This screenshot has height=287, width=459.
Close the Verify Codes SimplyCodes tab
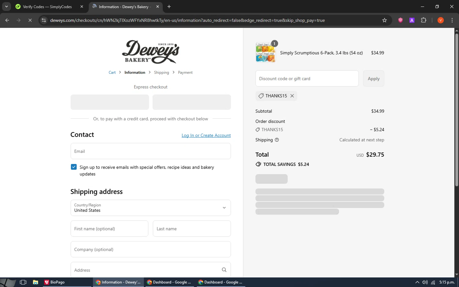point(82,7)
